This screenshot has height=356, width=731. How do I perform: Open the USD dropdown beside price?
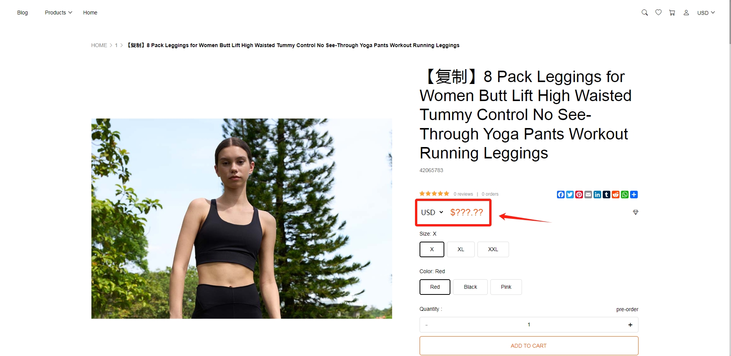432,212
